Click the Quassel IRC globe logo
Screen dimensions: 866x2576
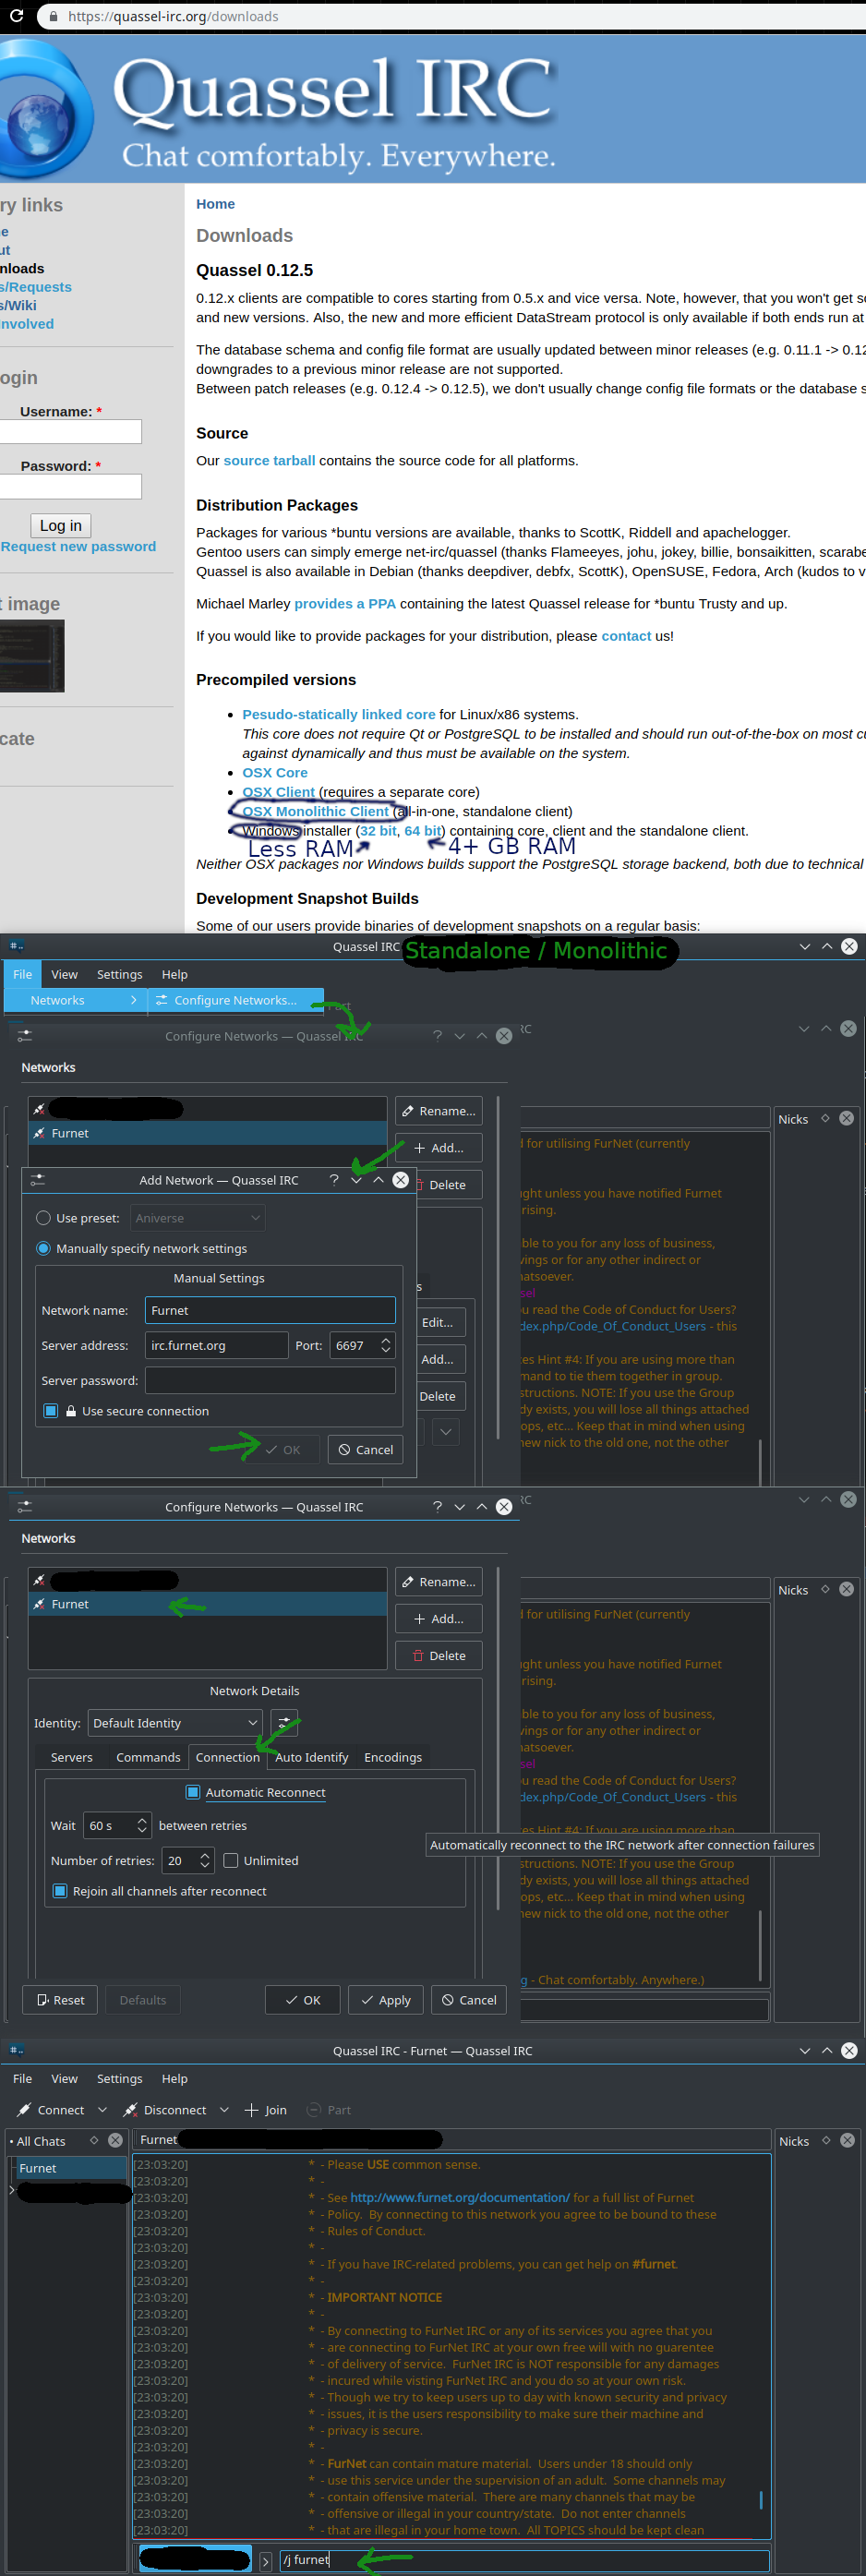tap(45, 110)
